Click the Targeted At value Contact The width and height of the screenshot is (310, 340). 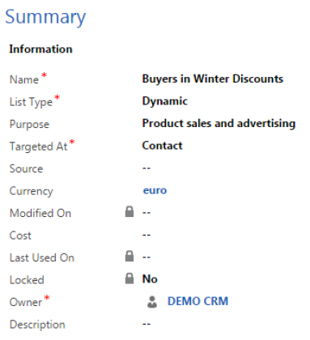pyautogui.click(x=162, y=146)
